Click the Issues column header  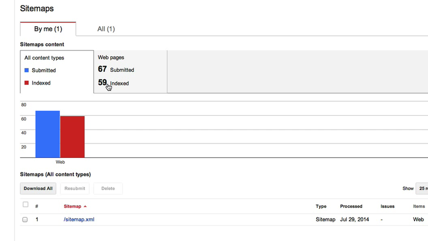tap(387, 206)
